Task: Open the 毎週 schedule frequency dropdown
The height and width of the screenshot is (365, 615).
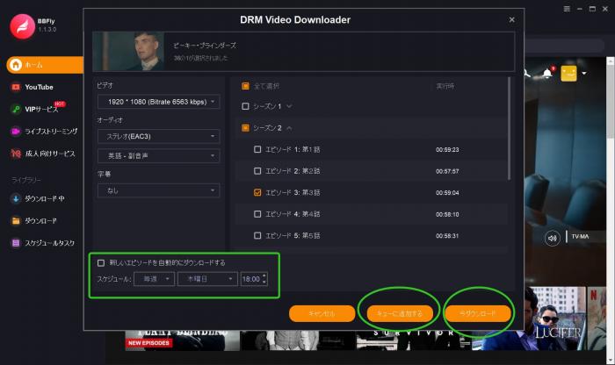Action: click(154, 279)
